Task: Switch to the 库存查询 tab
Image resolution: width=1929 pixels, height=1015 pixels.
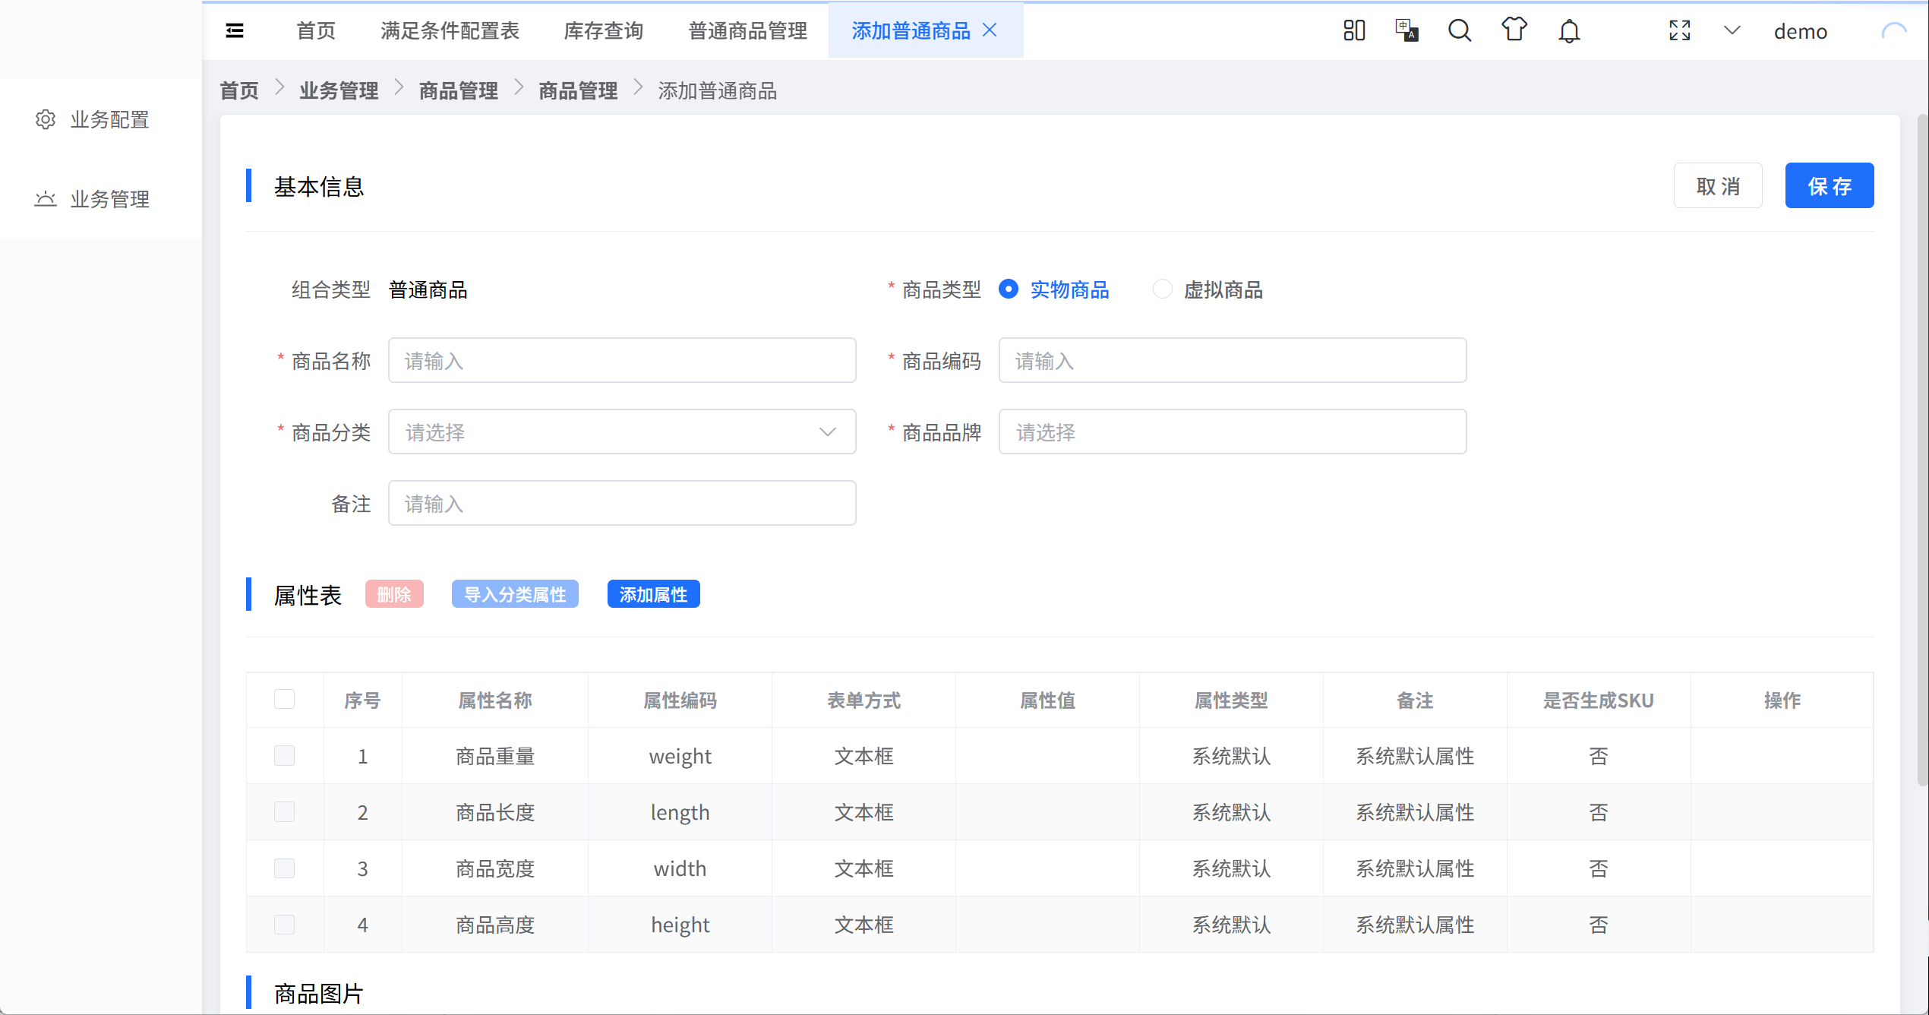Action: pos(603,30)
